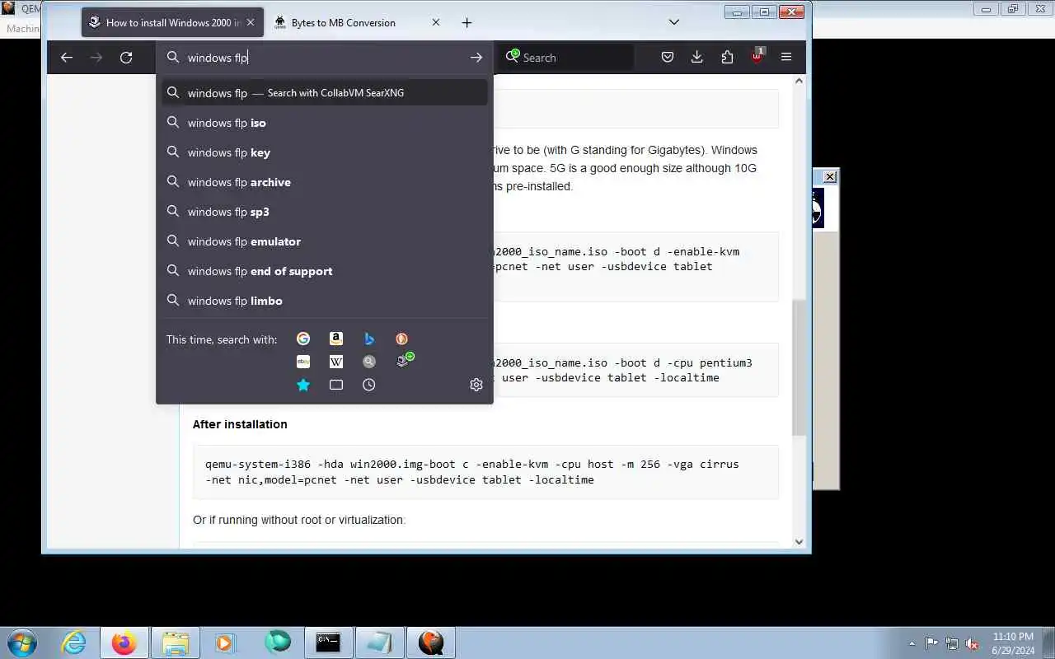Open the Downloads panel icon
This screenshot has height=659, width=1055.
[697, 58]
